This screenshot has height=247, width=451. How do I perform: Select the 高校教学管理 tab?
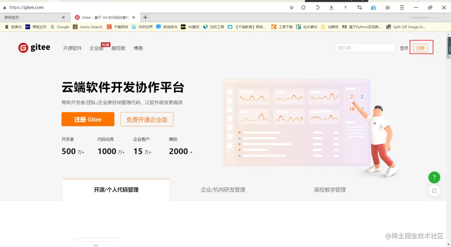coord(330,190)
